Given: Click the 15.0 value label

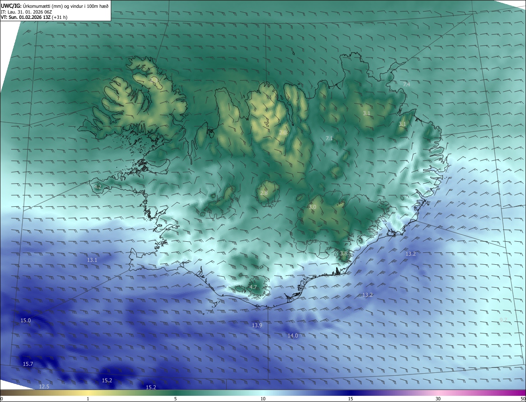Looking at the screenshot, I should [25, 320].
